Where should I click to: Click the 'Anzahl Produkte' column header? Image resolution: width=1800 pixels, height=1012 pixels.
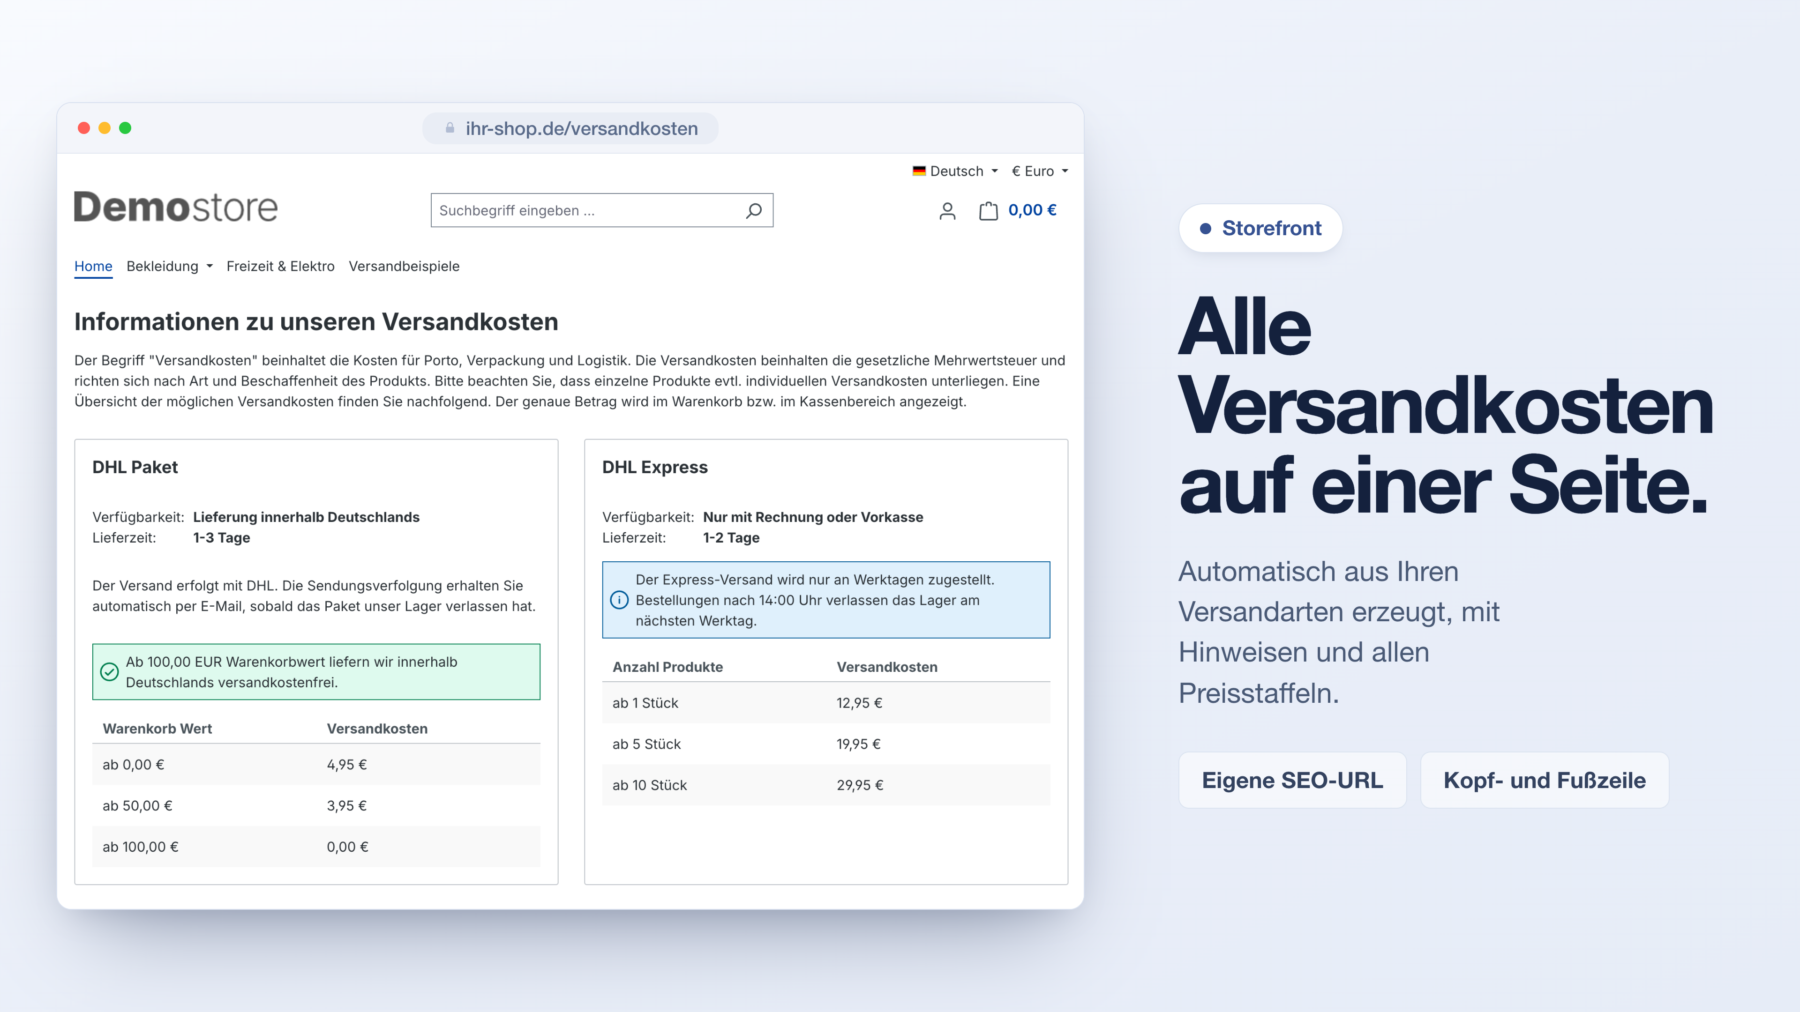[x=667, y=667]
